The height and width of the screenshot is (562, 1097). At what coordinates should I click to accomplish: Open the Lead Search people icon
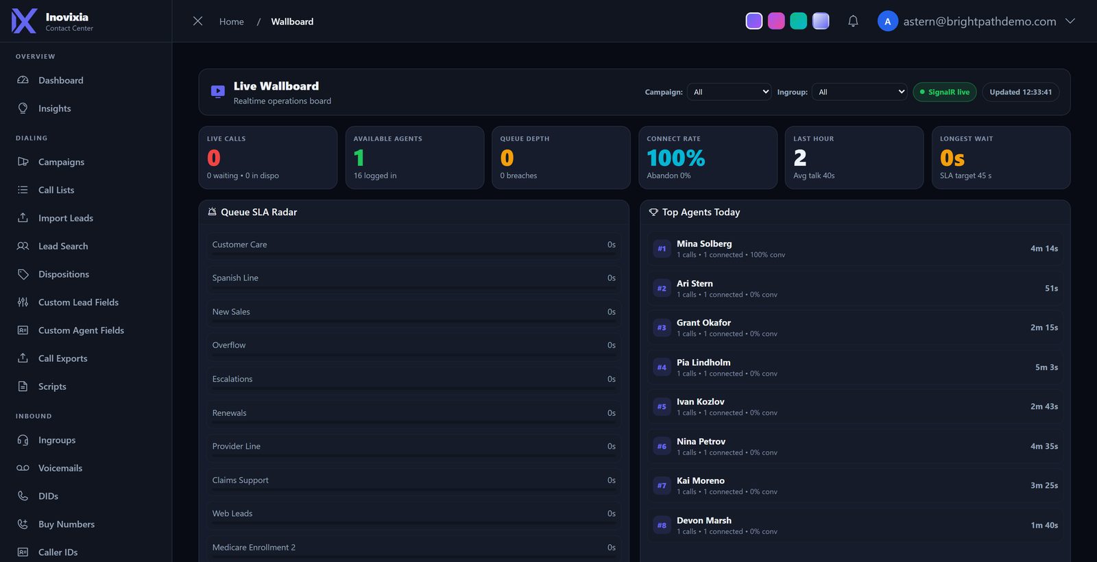(23, 246)
